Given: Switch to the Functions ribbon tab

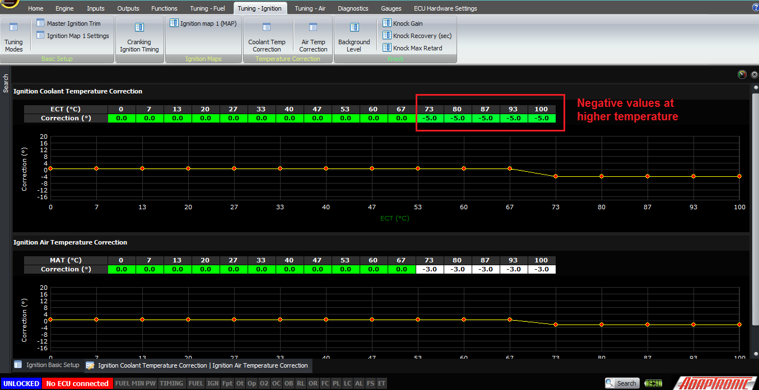Looking at the screenshot, I should (x=164, y=8).
